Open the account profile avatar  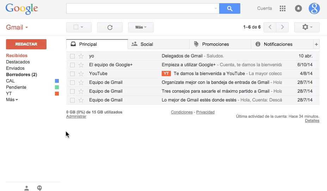(314, 8)
